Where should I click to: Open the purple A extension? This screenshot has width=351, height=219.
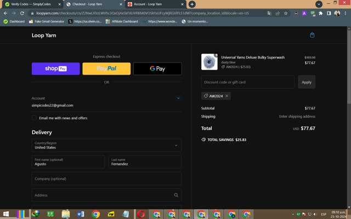(304, 13)
